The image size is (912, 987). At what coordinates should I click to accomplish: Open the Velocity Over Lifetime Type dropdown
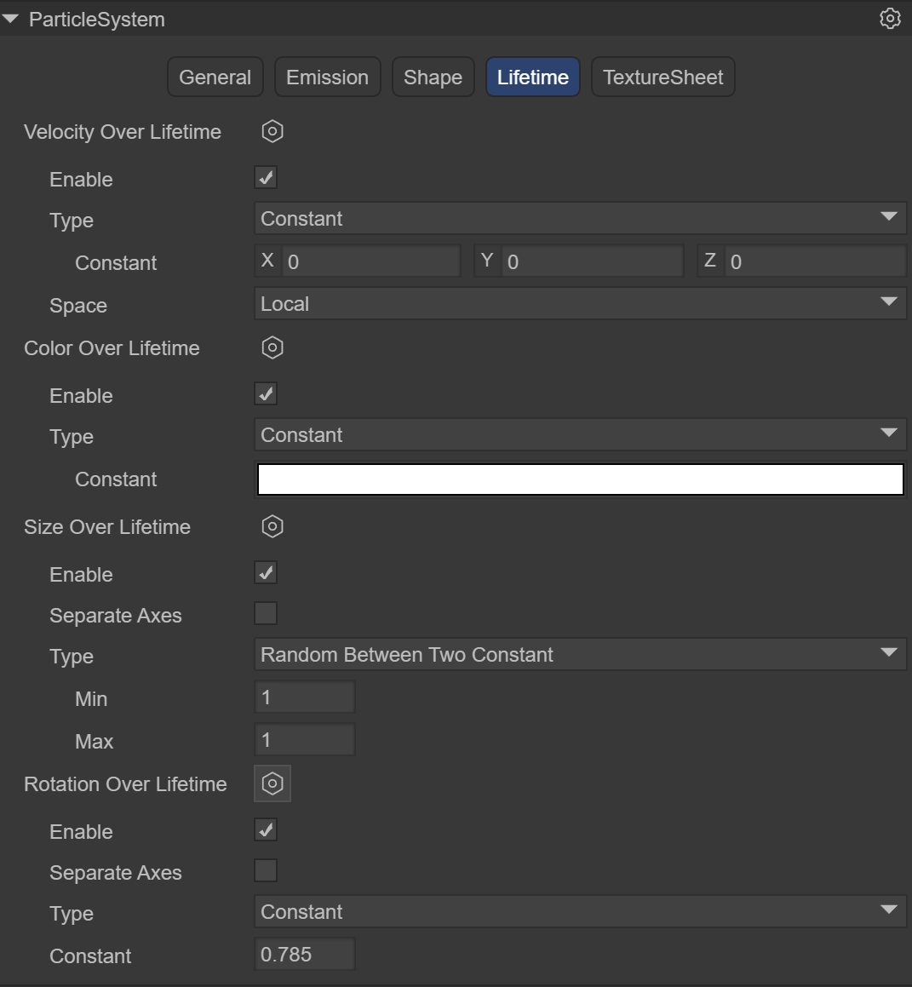579,219
